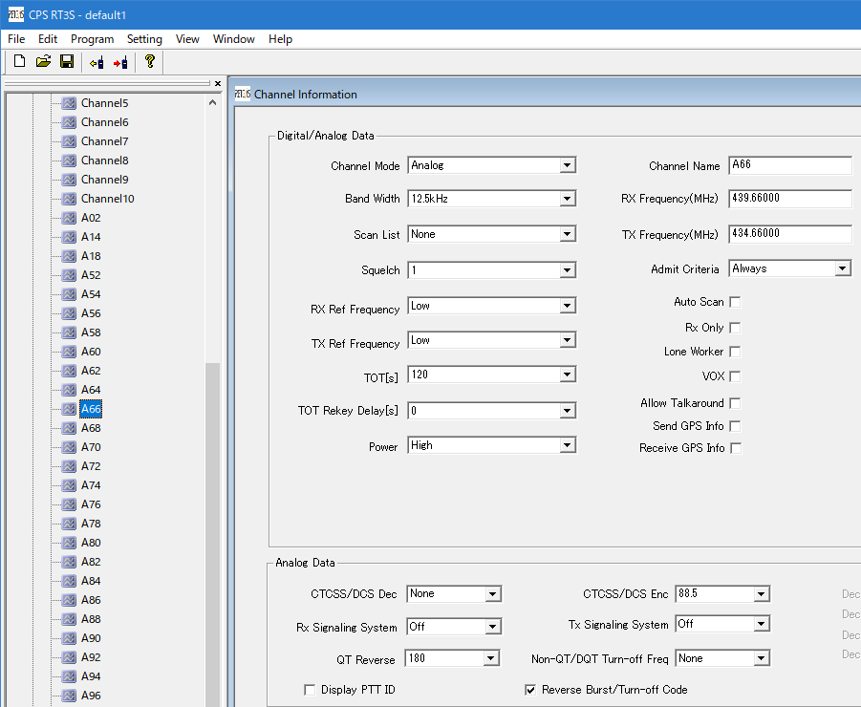Open the Power level dropdown
The height and width of the screenshot is (707, 861).
pyautogui.click(x=568, y=445)
